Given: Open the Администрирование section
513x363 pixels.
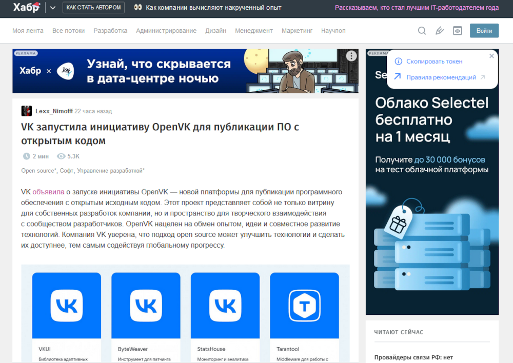Looking at the screenshot, I should point(166,31).
